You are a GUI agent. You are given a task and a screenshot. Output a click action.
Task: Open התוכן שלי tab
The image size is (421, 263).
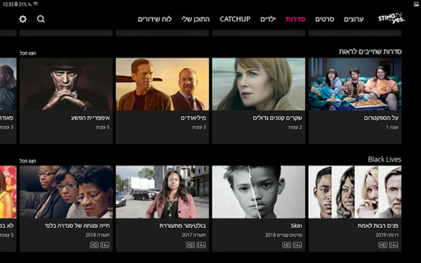[x=196, y=19]
